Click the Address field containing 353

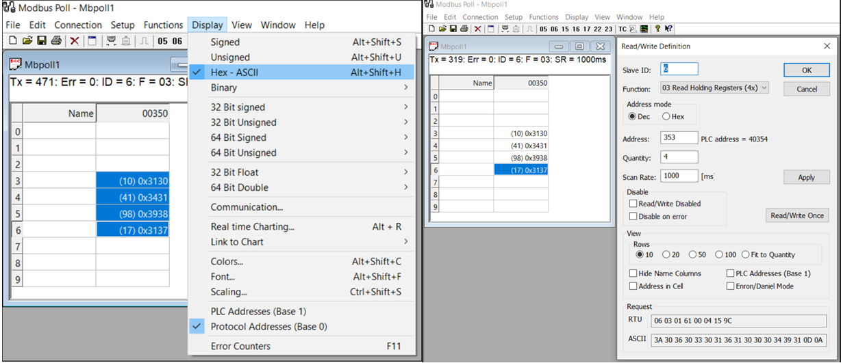[x=679, y=138]
